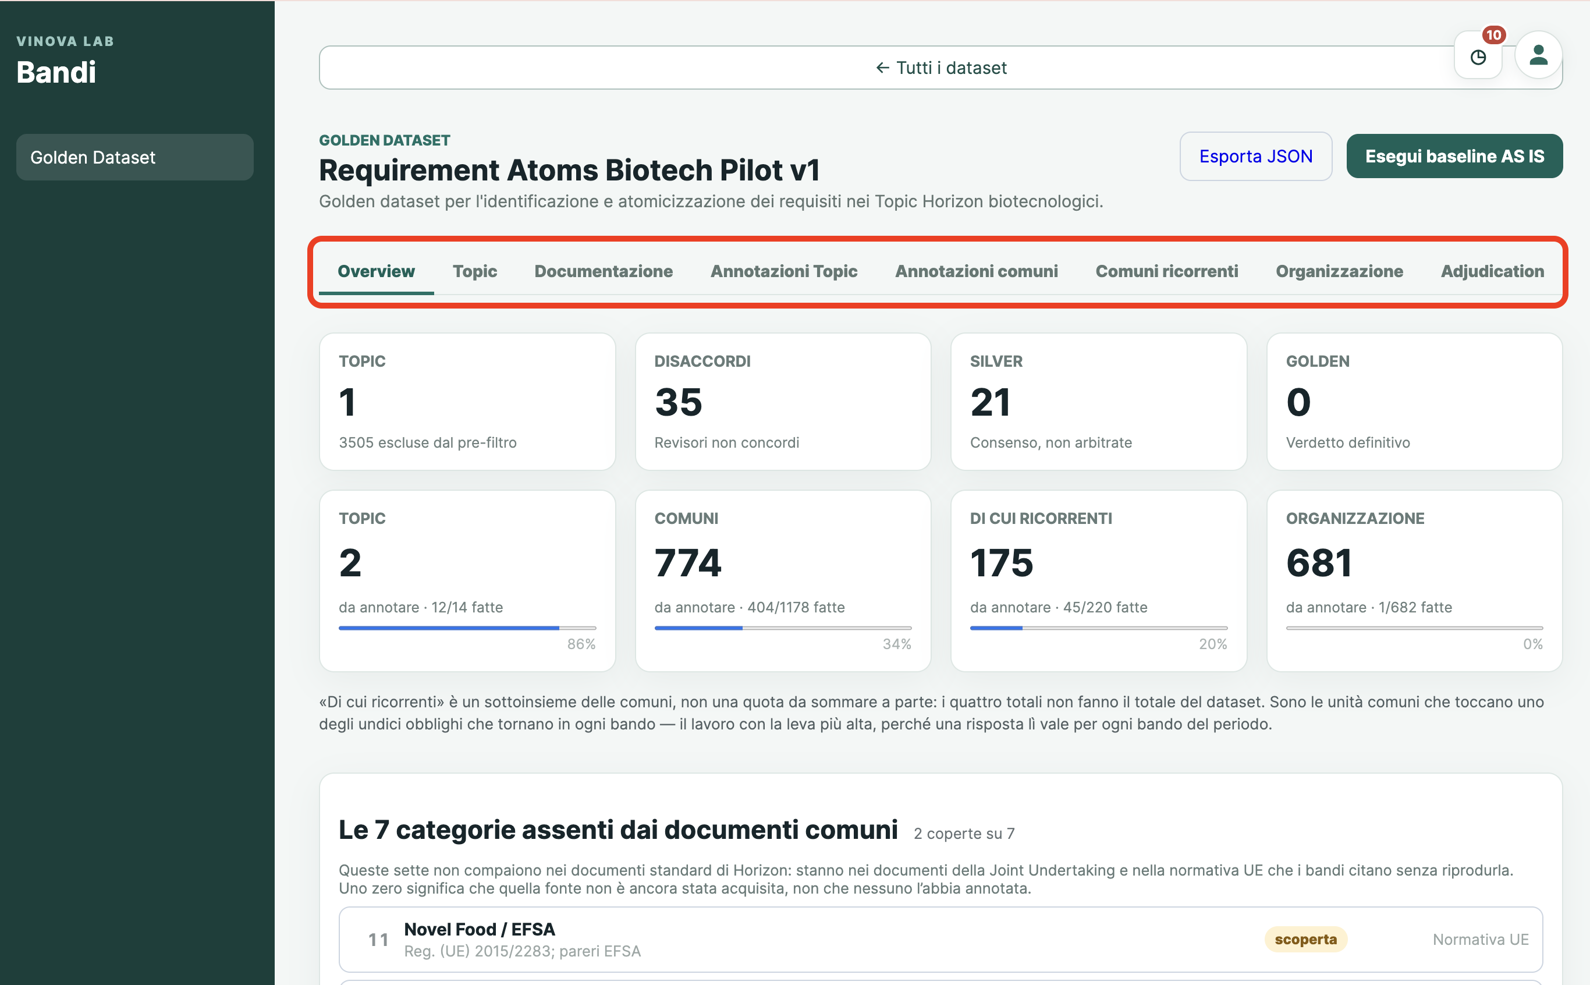Click the 'da annotare · 404/1178 fatte' text
The width and height of the screenshot is (1590, 985).
point(750,607)
